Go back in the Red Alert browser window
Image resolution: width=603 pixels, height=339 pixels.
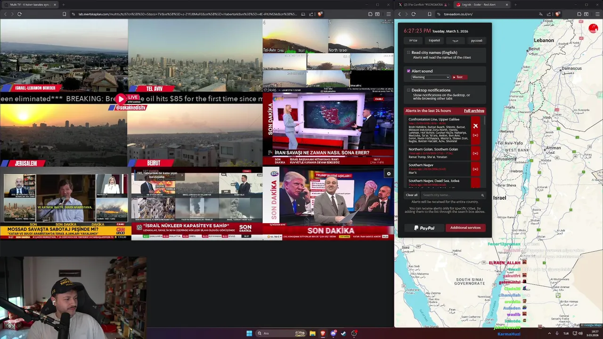[399, 14]
